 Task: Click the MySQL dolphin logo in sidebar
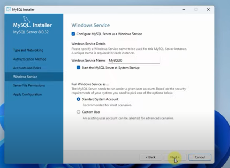pos(27,20)
